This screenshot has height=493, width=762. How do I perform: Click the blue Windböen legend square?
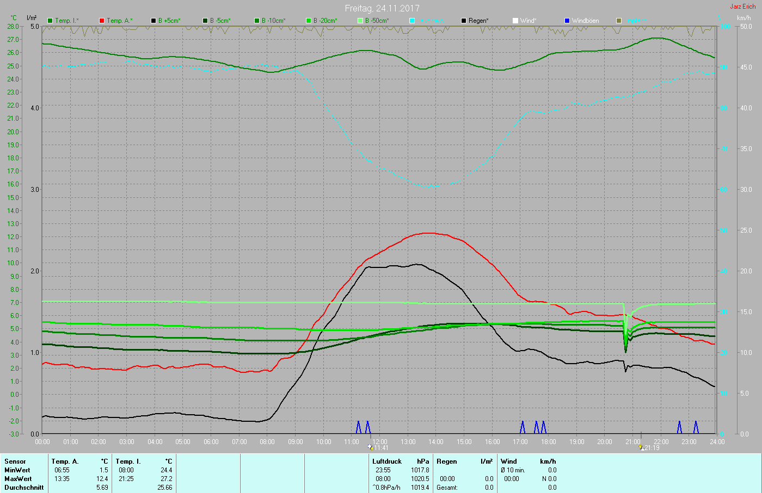[x=567, y=21]
